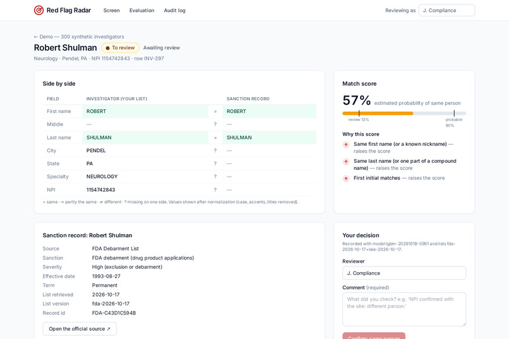The height and width of the screenshot is (339, 509).
Task: Click the match score progress bar
Action: pos(404,113)
